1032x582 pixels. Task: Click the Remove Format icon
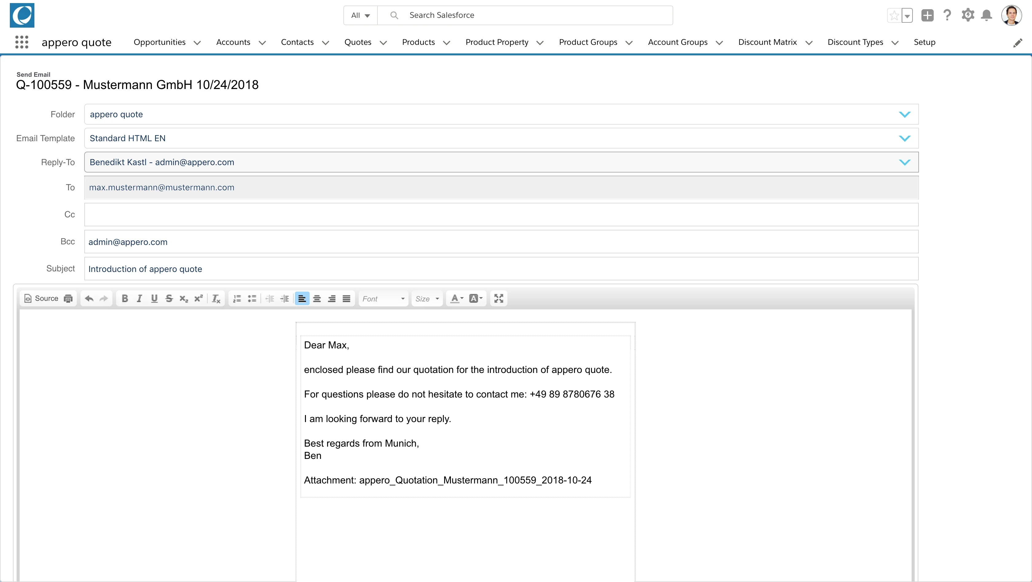point(216,298)
